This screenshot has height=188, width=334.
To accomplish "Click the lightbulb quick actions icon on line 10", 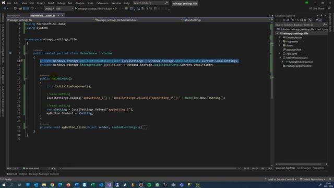I will click(22, 61).
